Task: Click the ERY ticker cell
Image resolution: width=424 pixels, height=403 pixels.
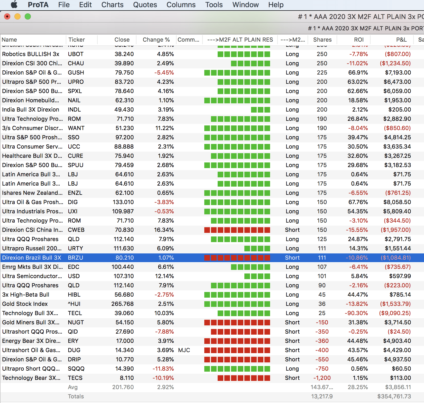Action: [x=73, y=341]
